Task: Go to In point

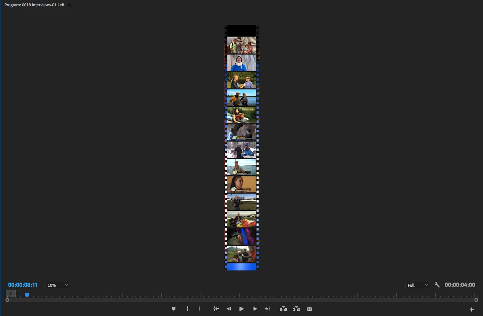Action: click(x=216, y=309)
